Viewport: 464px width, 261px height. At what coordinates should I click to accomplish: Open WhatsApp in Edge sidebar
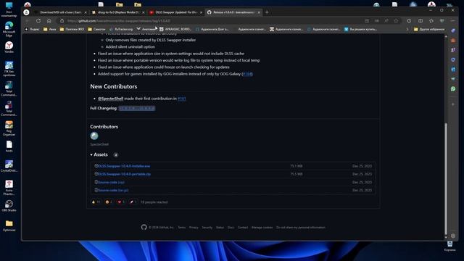(x=453, y=88)
